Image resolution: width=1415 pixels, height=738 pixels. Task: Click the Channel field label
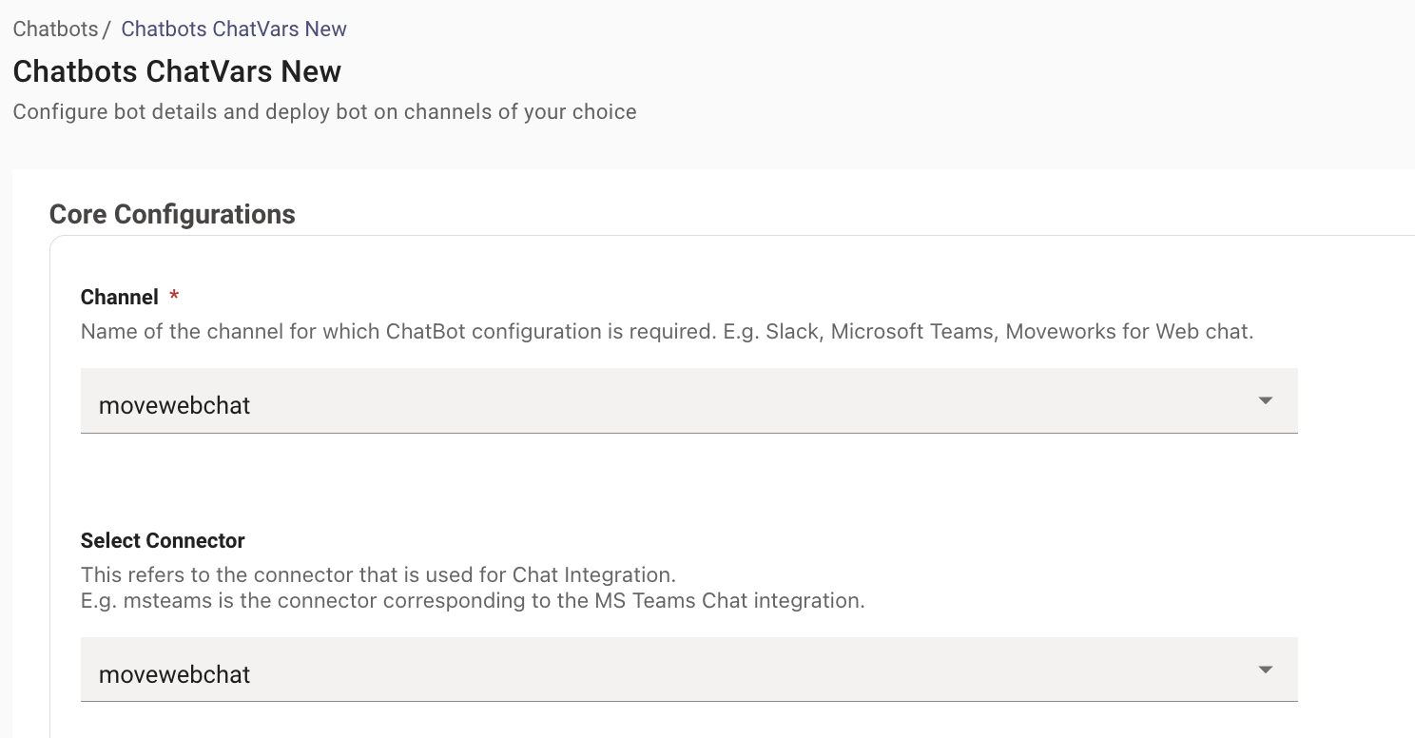[x=119, y=297]
